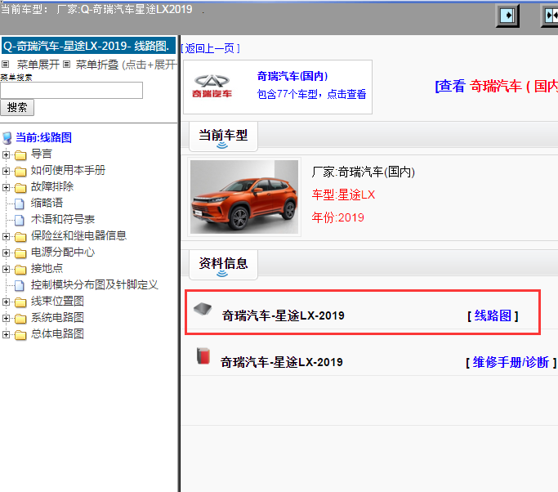The width and height of the screenshot is (558, 492).
Task: Click the 电源分配中心 folder icon
Action: (x=20, y=253)
